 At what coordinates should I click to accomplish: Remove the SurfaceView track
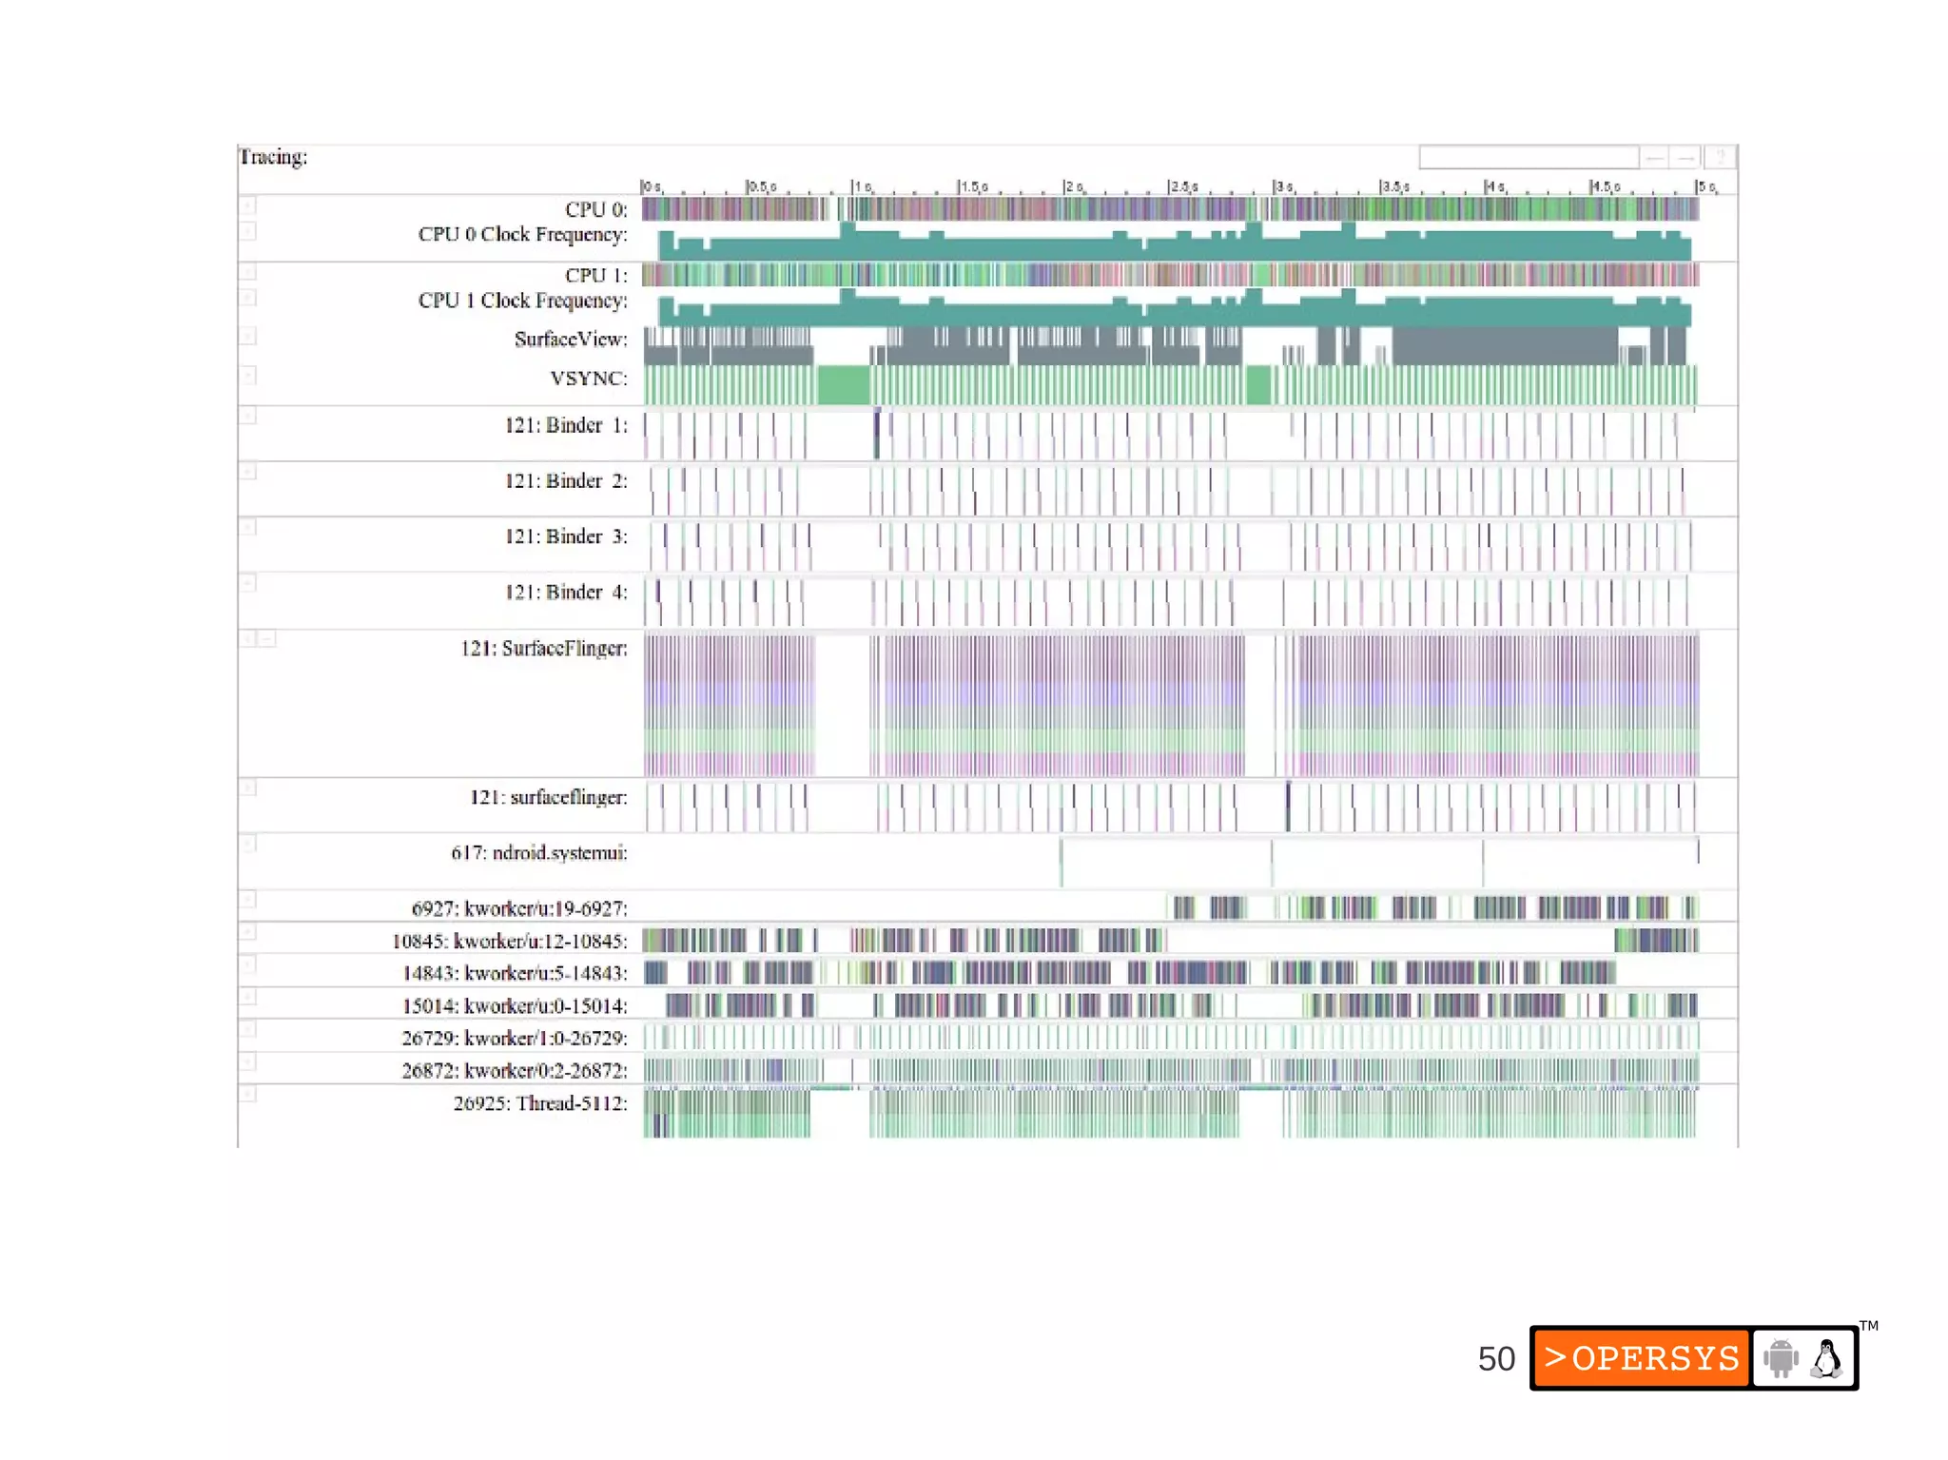pos(247,336)
